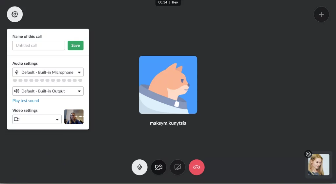Click the speaker icon in output selector

point(17,91)
